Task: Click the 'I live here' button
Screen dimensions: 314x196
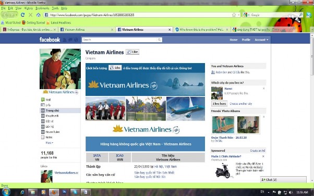Action: coord(219,104)
